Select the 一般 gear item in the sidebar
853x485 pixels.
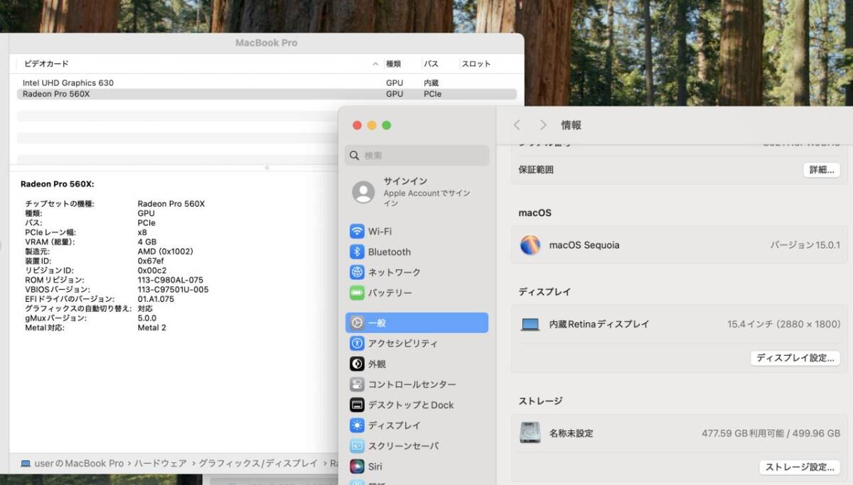[417, 323]
